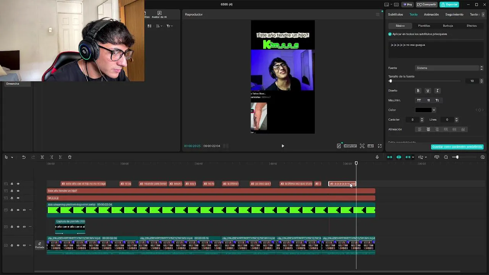Fit the timeline to window icon
This screenshot has width=489, height=275.
[437, 157]
